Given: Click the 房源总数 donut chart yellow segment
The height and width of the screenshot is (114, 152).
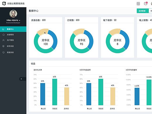Looking at the screenshot, I should 43,32.
